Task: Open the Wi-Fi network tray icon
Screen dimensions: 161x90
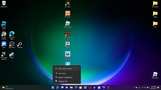Action: [x=143, y=87]
